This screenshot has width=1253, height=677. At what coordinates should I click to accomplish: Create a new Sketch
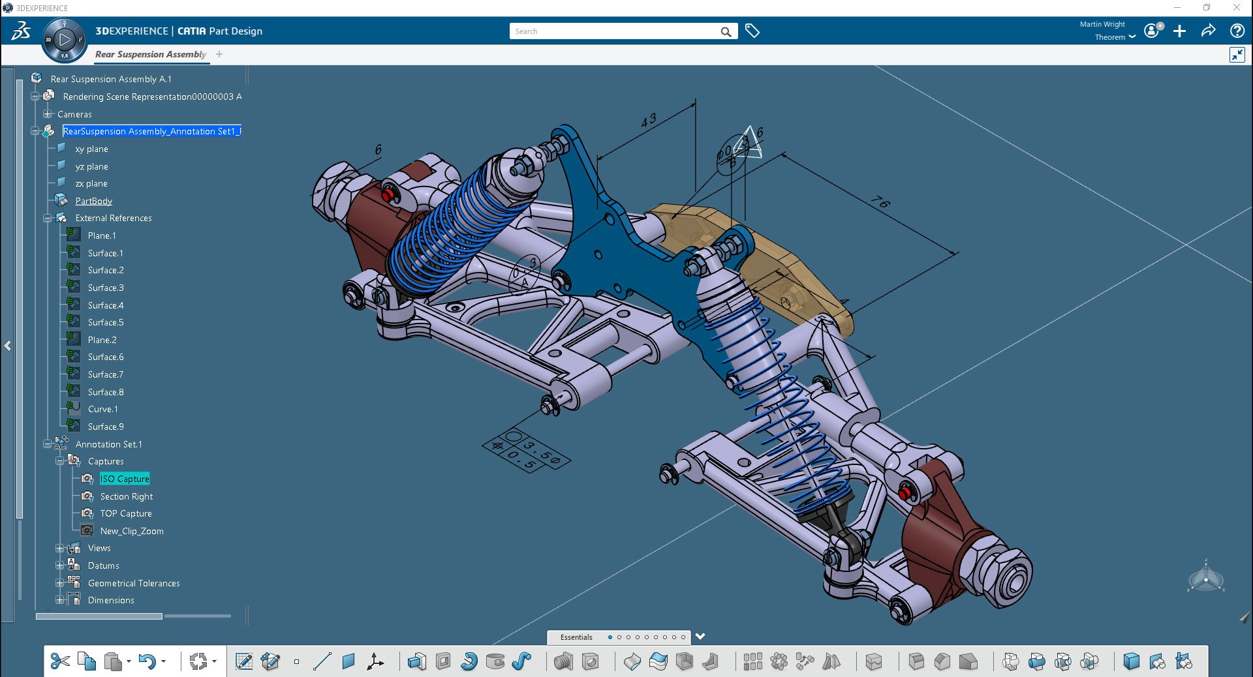245,662
